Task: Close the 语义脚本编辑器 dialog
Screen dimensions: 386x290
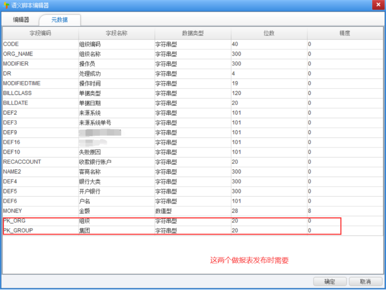Action: pyautogui.click(x=378, y=4)
